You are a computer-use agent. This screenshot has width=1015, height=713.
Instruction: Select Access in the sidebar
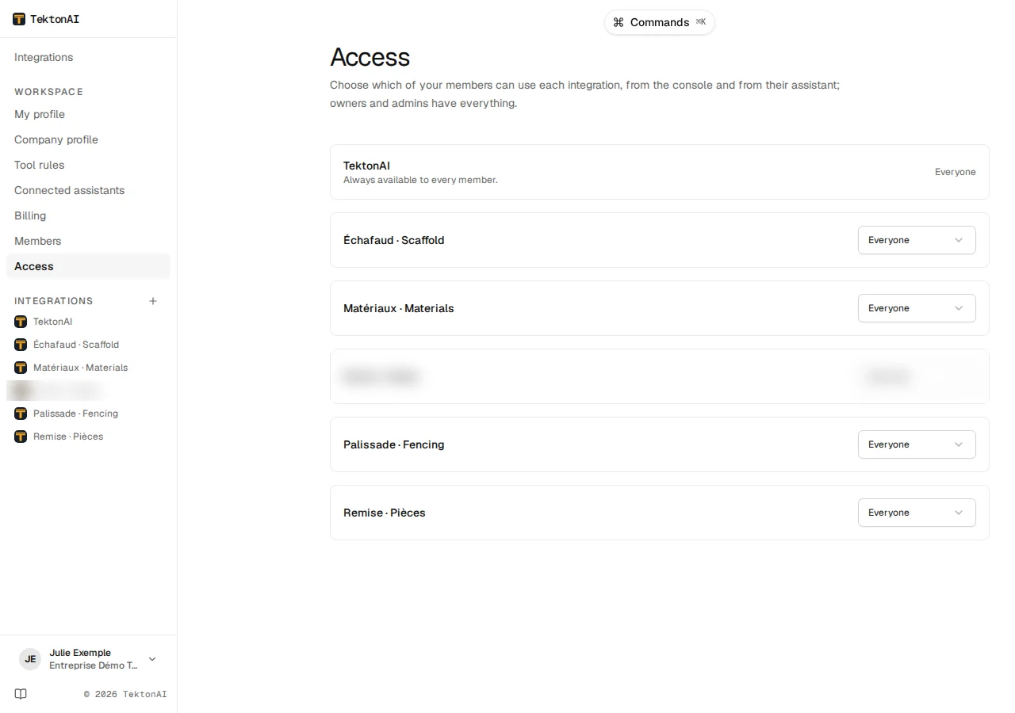[x=88, y=266]
